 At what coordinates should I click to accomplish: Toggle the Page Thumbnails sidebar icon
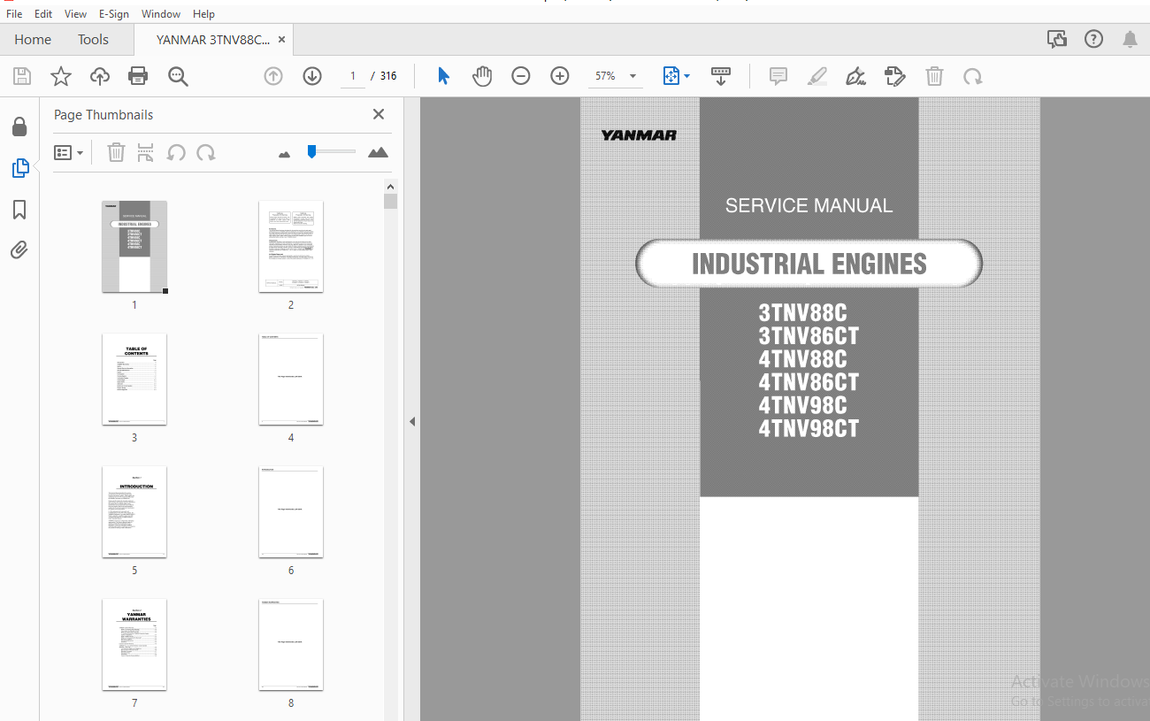19,168
